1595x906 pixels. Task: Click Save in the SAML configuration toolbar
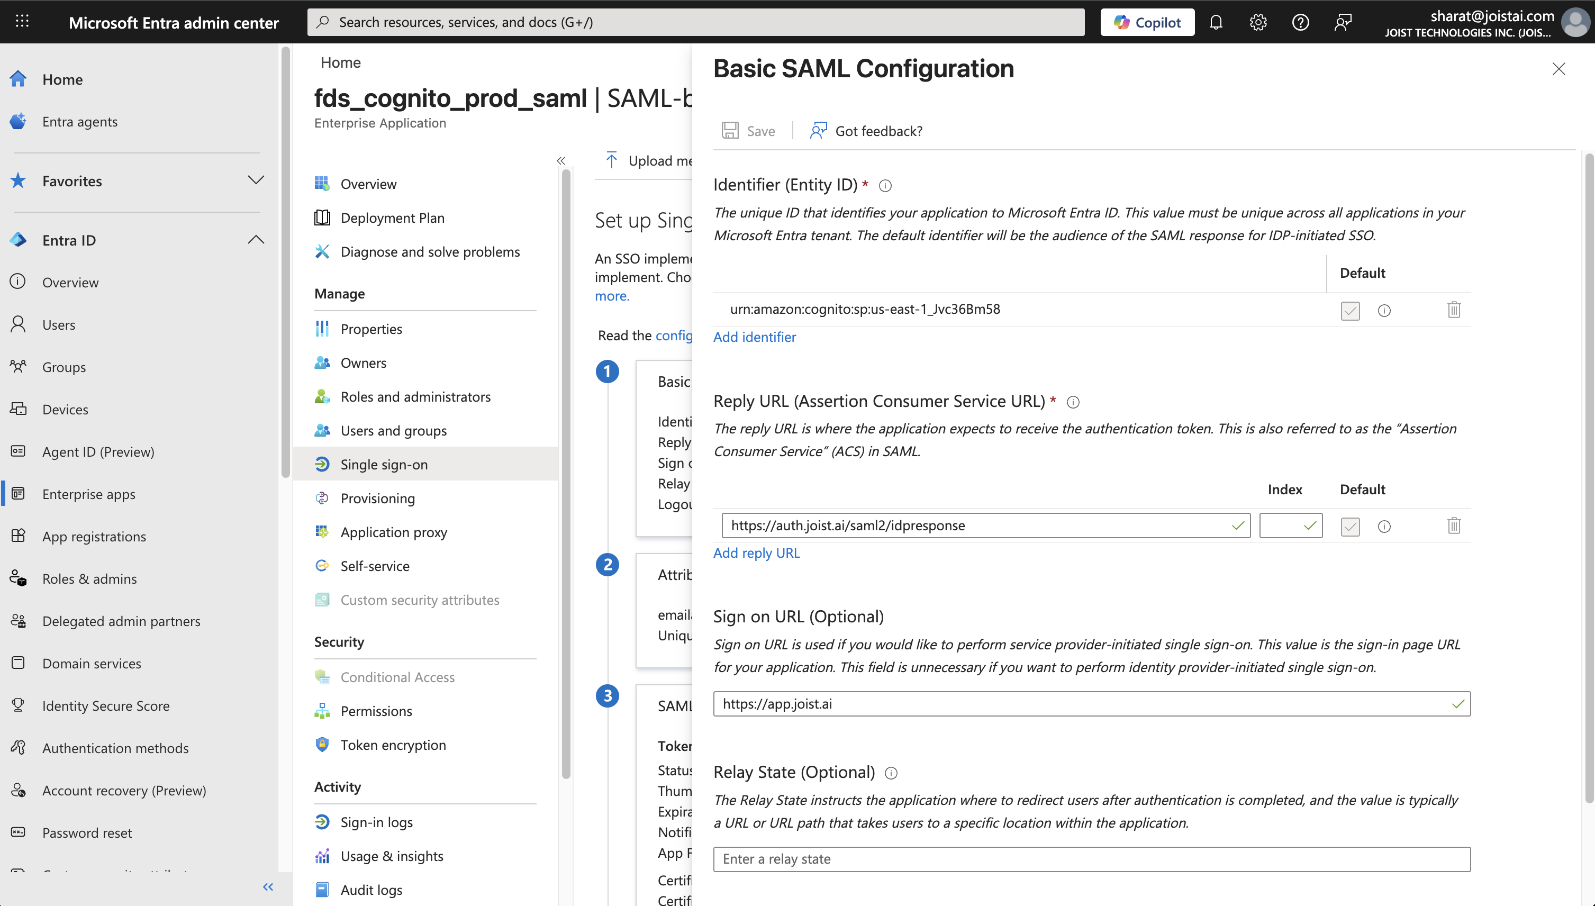tap(748, 131)
